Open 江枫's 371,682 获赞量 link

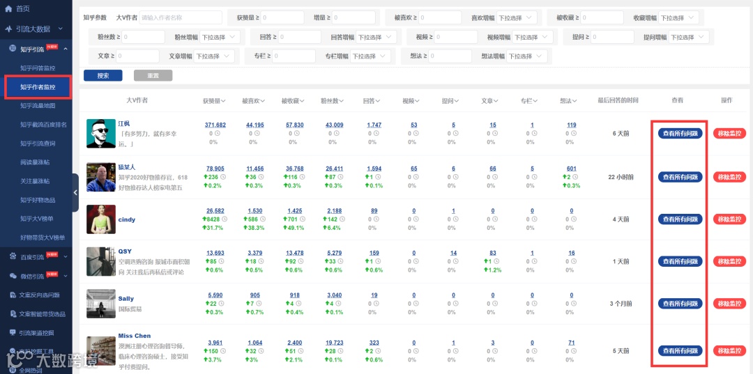click(215, 125)
